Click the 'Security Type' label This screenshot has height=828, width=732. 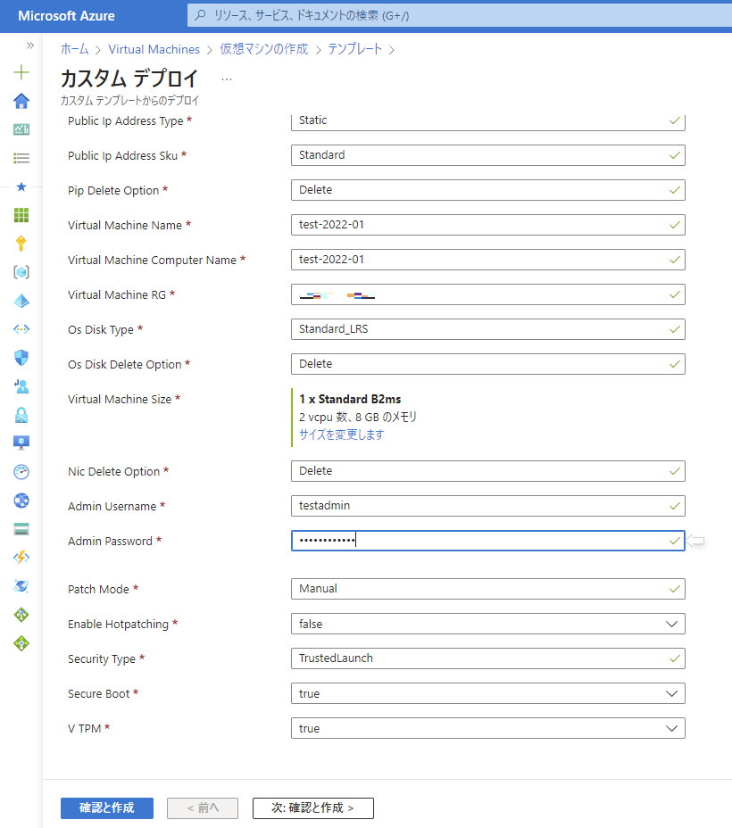102,659
